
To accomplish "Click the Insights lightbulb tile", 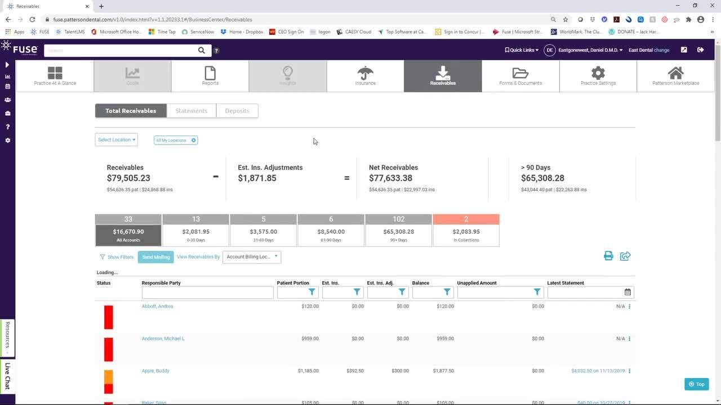I will 288,76.
